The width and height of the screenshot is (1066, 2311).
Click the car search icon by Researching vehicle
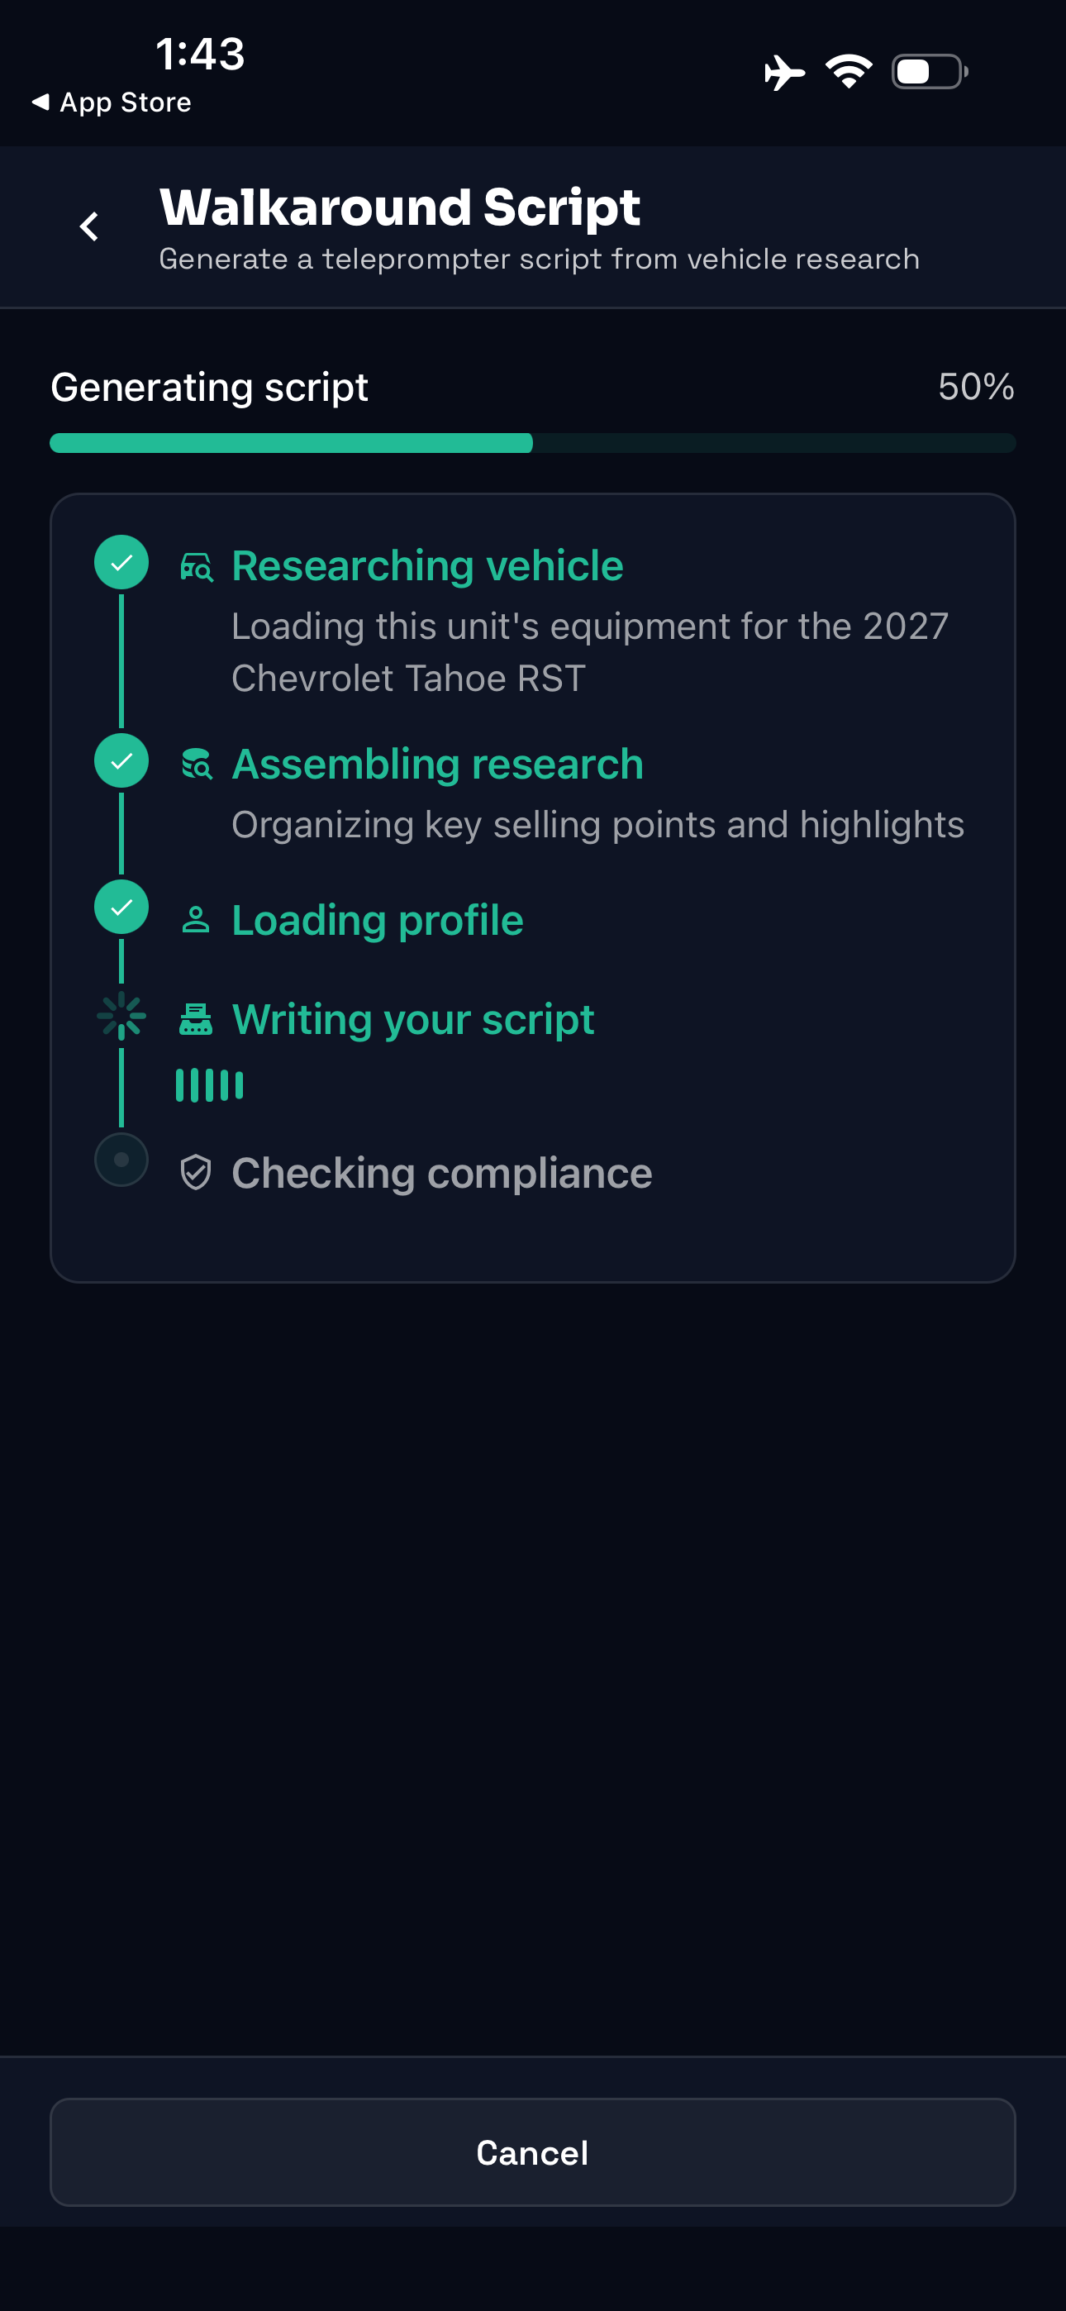197,567
